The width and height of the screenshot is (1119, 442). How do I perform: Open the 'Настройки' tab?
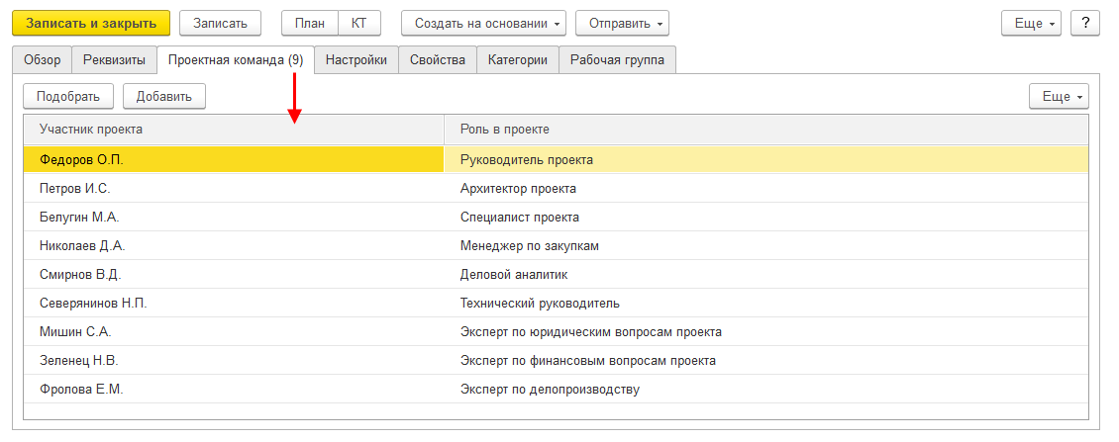[356, 60]
